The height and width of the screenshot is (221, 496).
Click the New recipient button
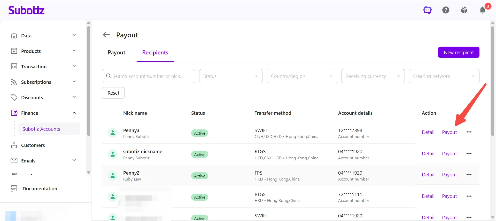pyautogui.click(x=459, y=52)
